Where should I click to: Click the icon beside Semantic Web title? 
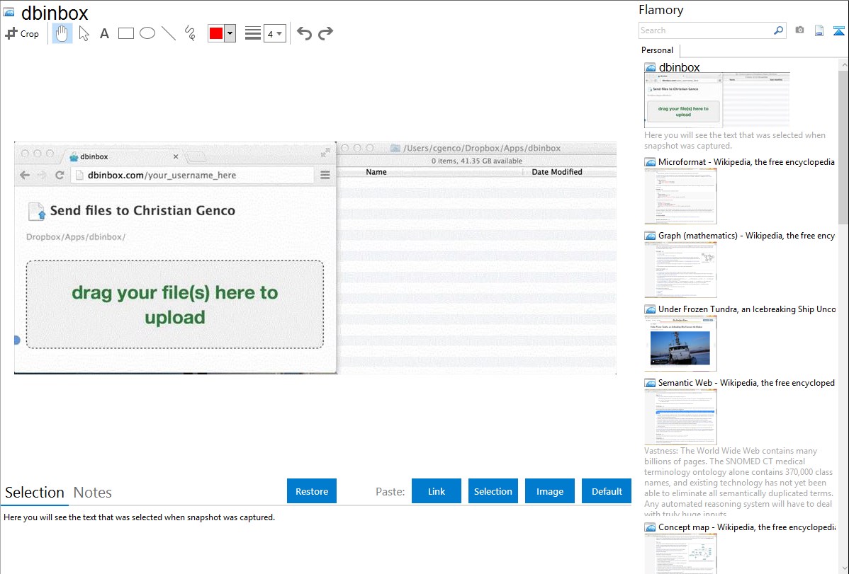650,383
